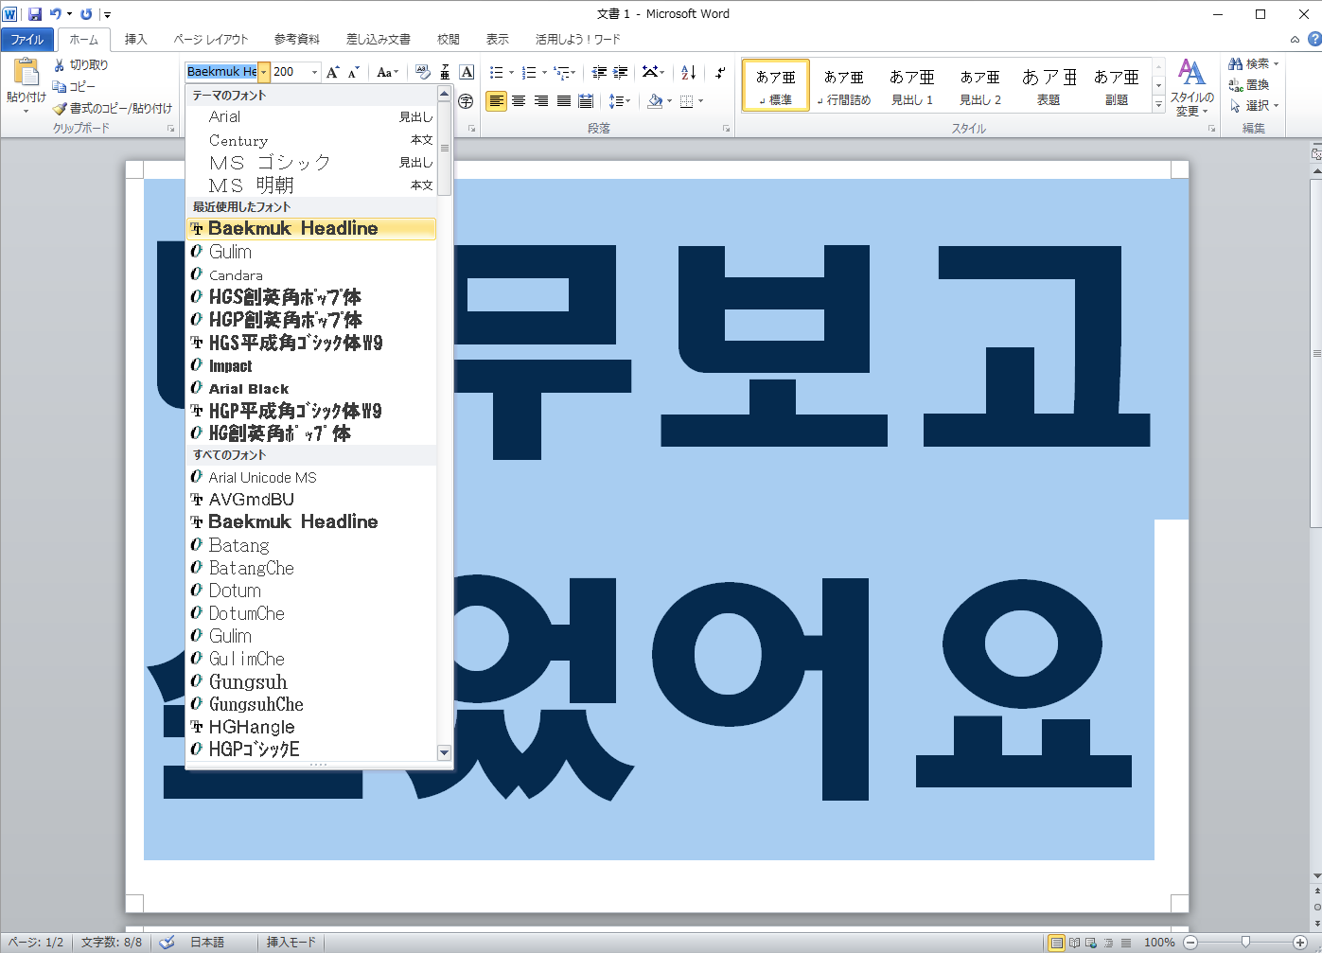1322x953 pixels.
Task: Switch to Mailings (差し込み文書) tab
Action: pyautogui.click(x=378, y=39)
